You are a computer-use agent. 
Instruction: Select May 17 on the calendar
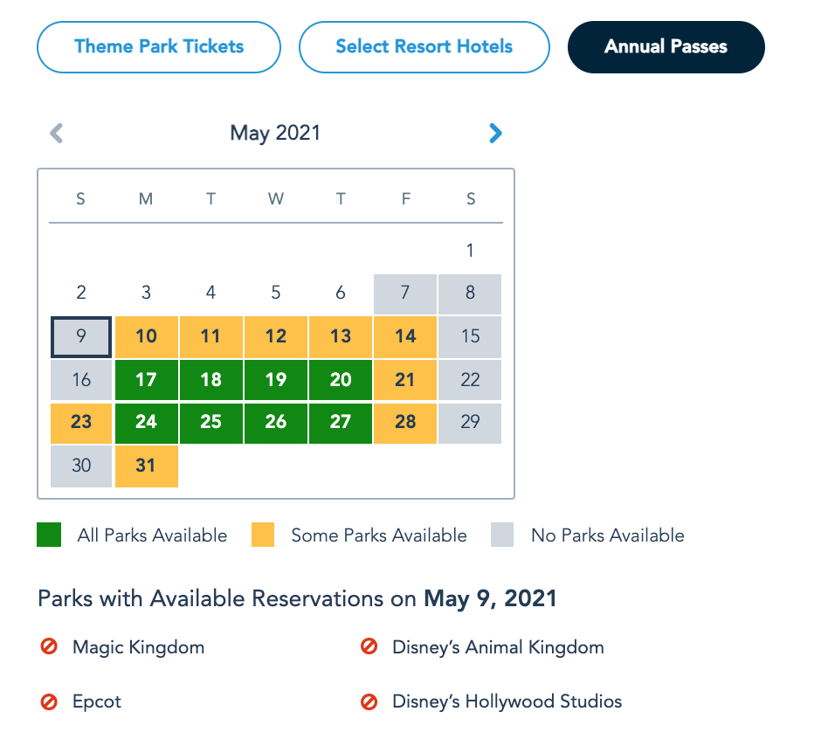tap(146, 380)
